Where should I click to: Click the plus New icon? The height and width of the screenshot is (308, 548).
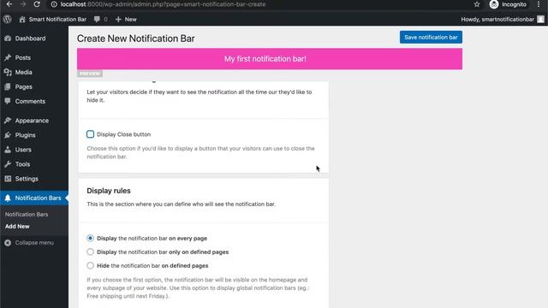[x=118, y=19]
